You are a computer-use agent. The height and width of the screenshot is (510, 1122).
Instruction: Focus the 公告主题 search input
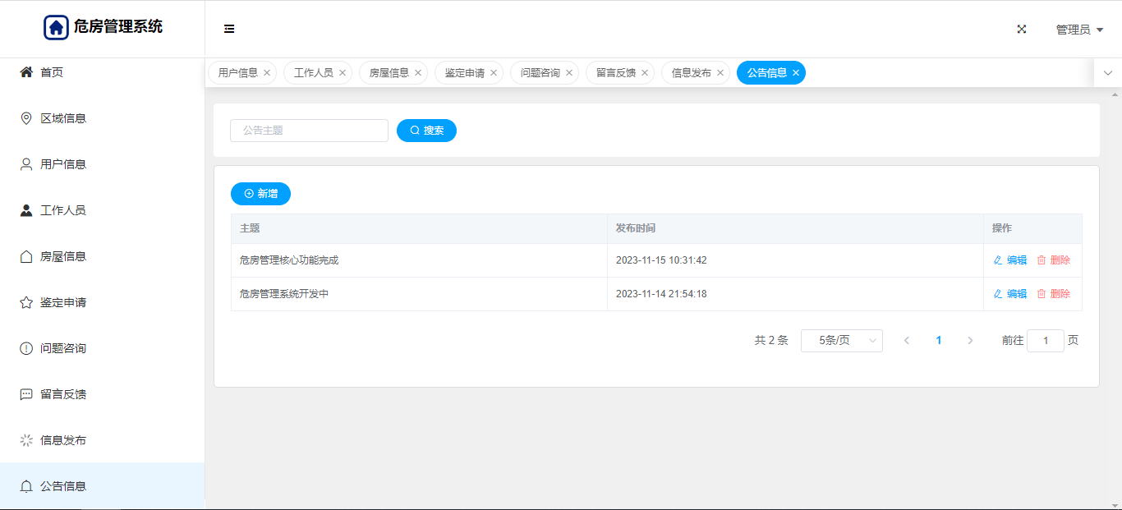pyautogui.click(x=309, y=131)
